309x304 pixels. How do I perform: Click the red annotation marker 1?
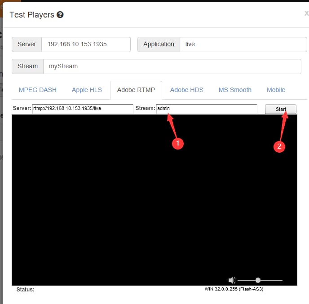177,143
